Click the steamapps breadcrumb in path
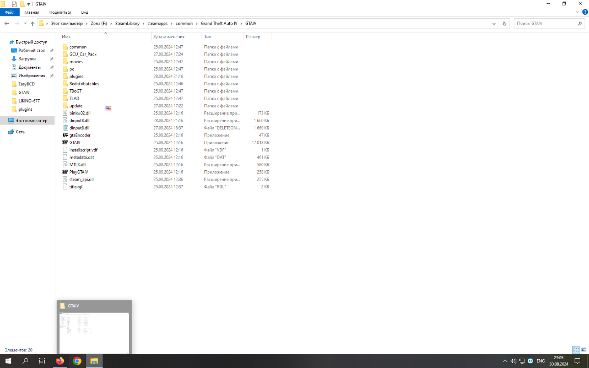589x368 pixels. [158, 23]
